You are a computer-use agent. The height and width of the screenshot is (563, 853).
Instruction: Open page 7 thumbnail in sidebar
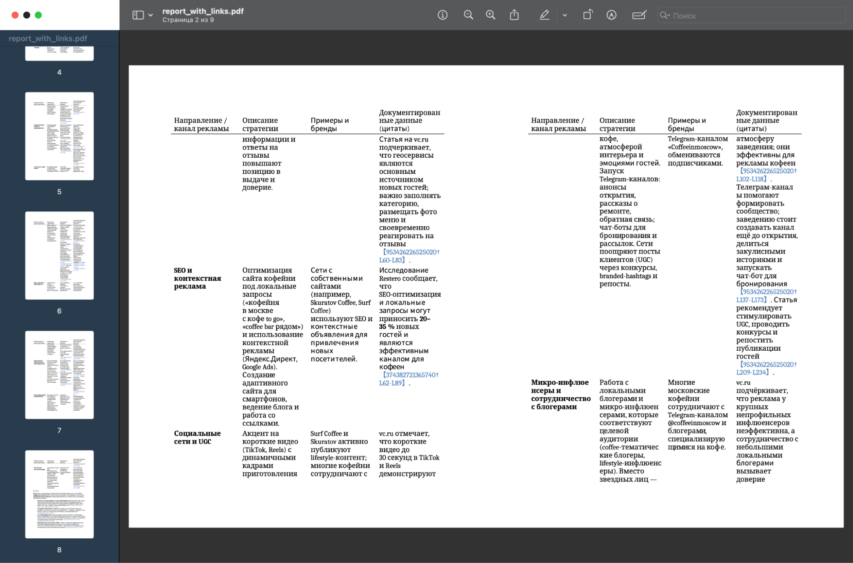[x=59, y=375]
